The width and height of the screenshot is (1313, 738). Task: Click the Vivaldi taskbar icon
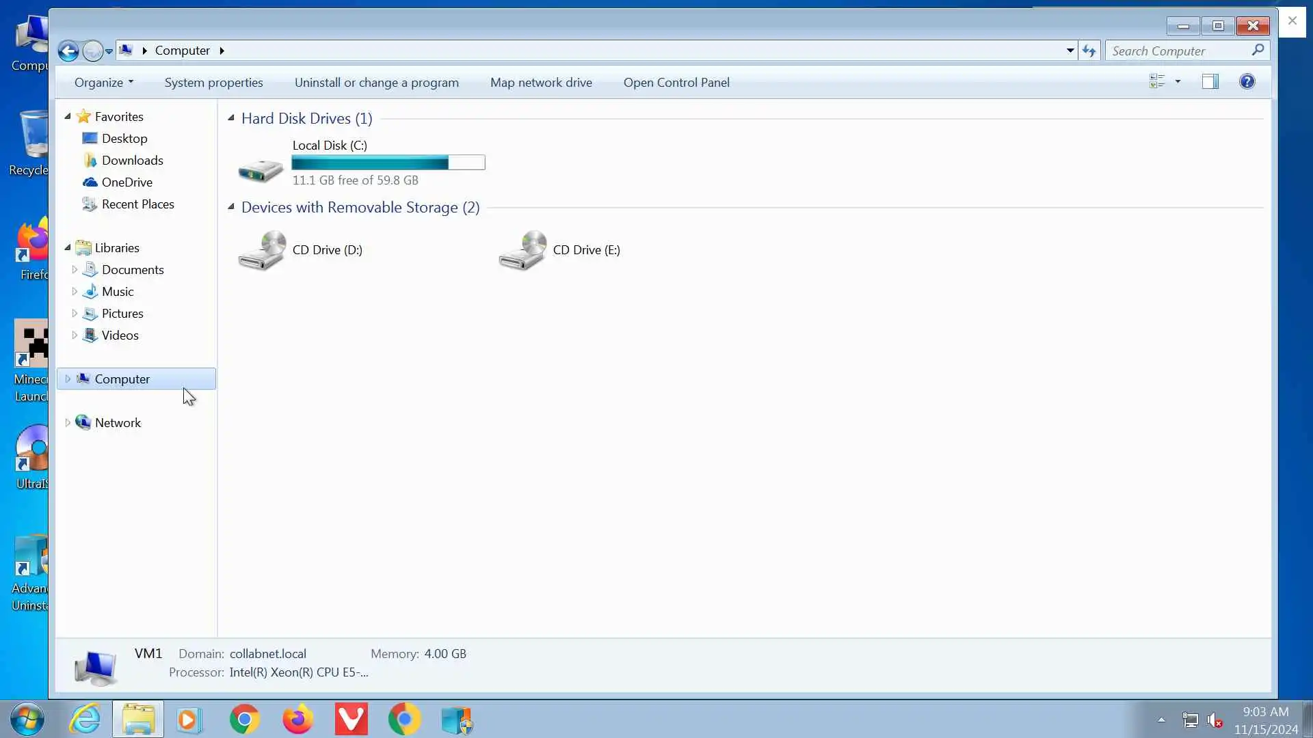coord(351,720)
